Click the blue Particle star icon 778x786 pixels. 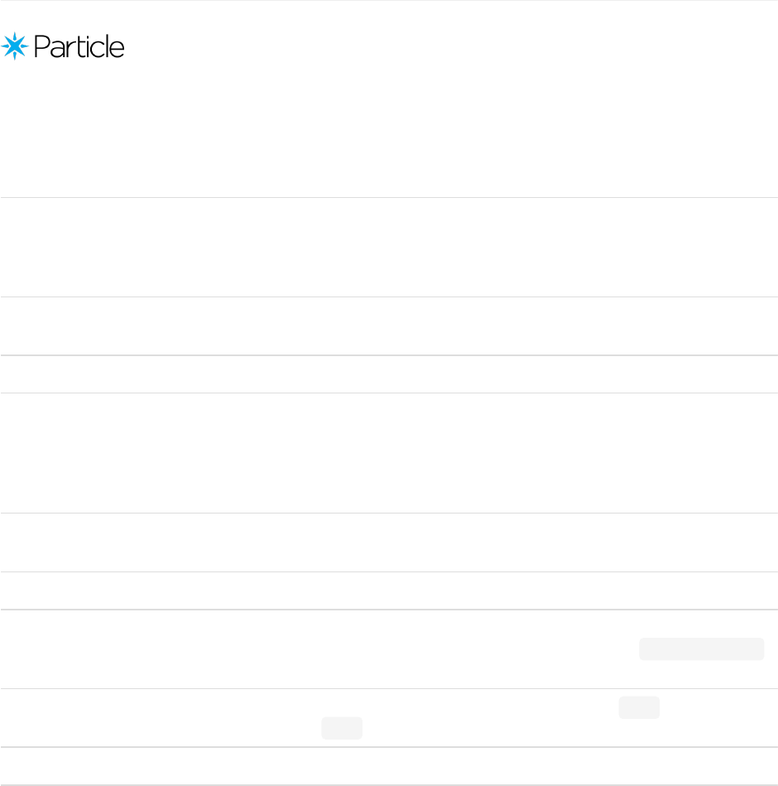point(15,46)
